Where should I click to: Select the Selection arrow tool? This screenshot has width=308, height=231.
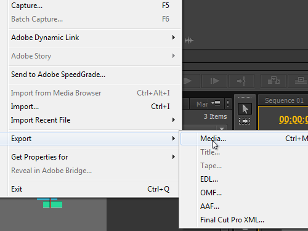click(245, 109)
